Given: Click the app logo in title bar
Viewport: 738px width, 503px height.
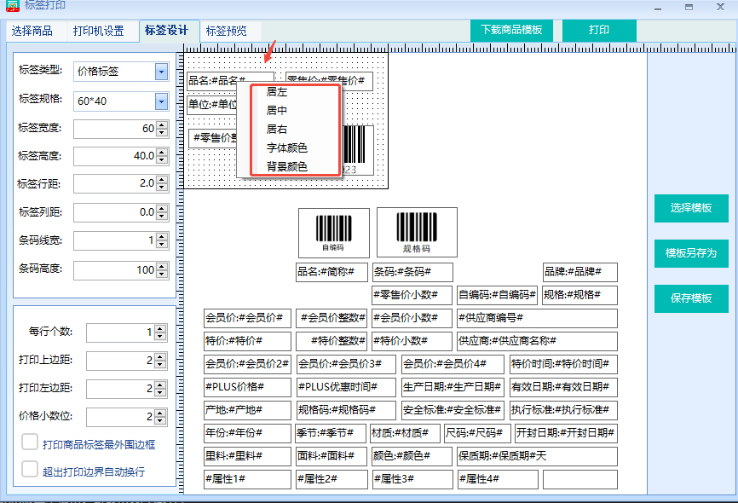Looking at the screenshot, I should click(12, 6).
